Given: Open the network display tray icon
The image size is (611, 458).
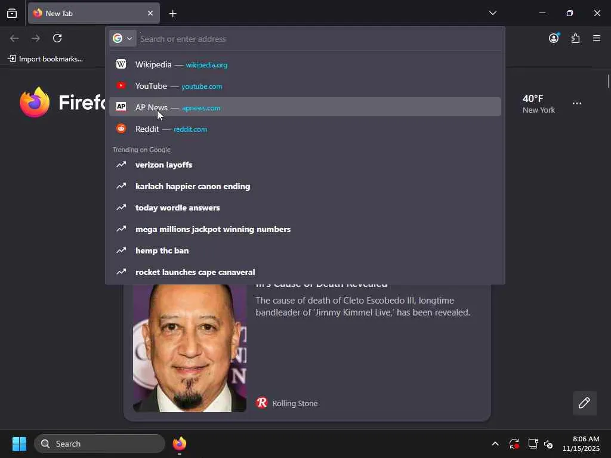Looking at the screenshot, I should coord(533,444).
